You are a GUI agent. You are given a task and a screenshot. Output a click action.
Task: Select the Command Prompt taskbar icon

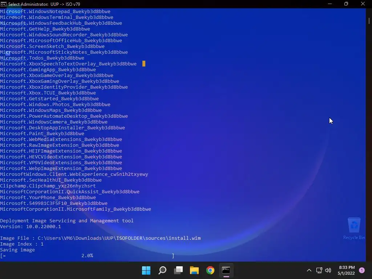click(x=226, y=270)
